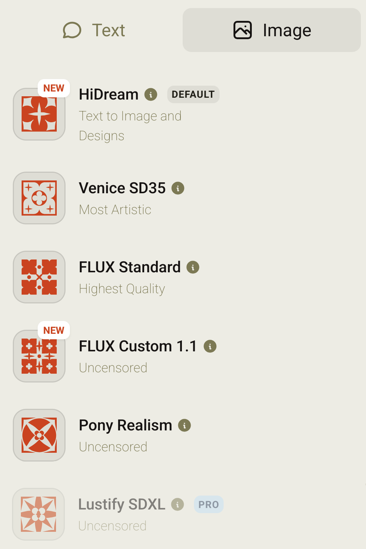This screenshot has width=366, height=549.
Task: Show info for FLUX Standard
Action: tap(193, 267)
